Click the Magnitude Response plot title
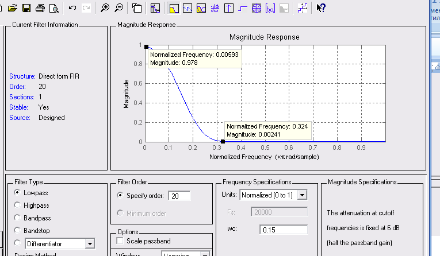This screenshot has height=256, width=440. [265, 37]
